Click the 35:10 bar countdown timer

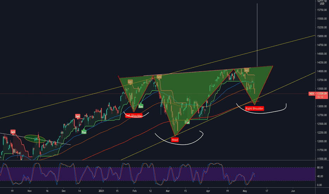point(320,97)
